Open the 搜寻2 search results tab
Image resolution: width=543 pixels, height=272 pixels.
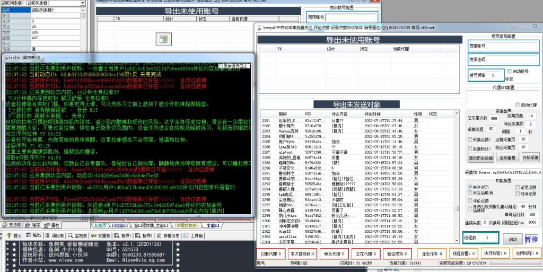click(145, 235)
